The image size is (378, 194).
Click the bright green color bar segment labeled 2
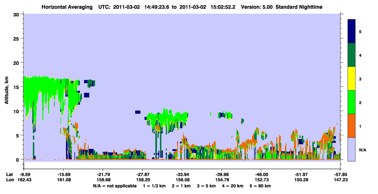pos(352,102)
